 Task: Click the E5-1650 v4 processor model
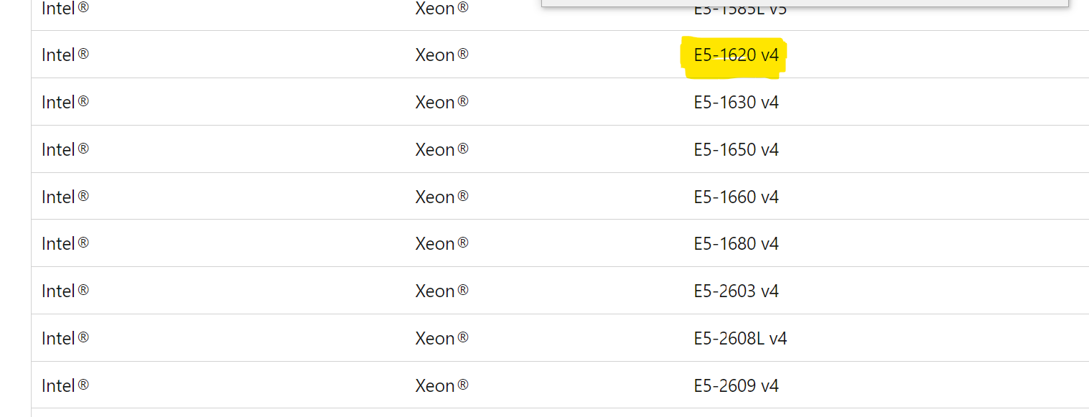[x=736, y=150]
